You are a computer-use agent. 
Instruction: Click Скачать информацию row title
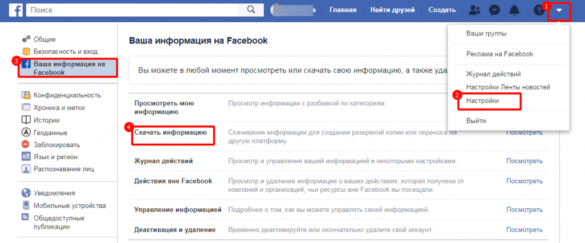click(170, 132)
